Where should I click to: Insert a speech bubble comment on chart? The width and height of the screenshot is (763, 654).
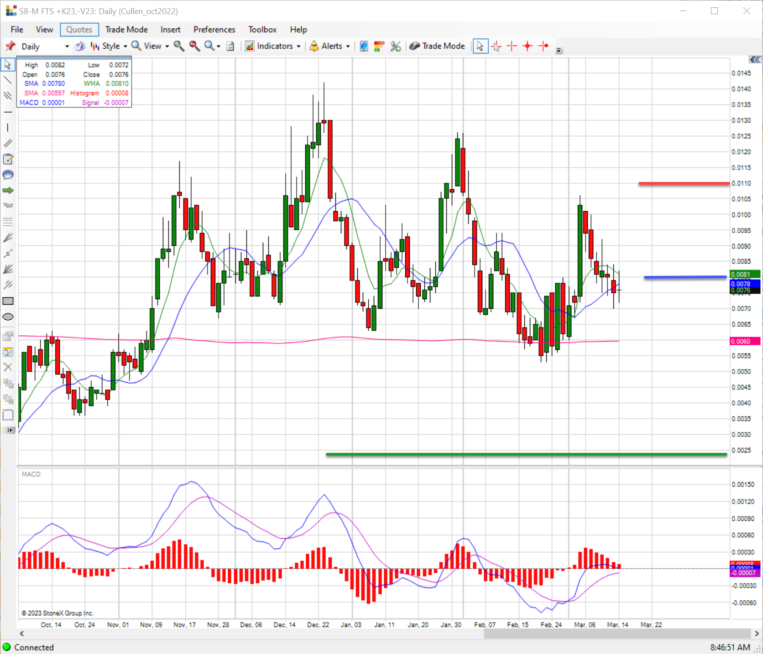(8, 175)
